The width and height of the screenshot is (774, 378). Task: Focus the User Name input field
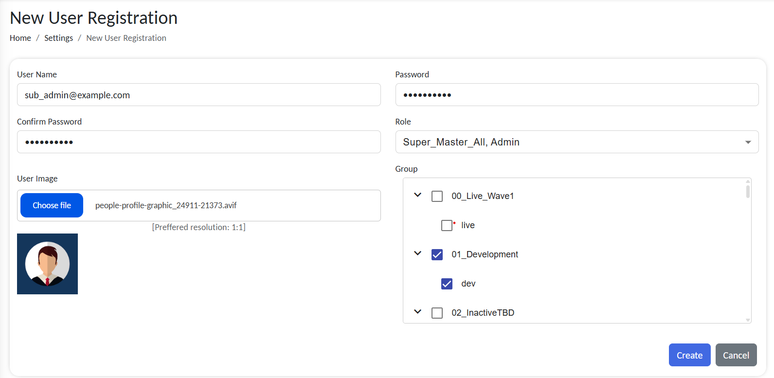198,95
